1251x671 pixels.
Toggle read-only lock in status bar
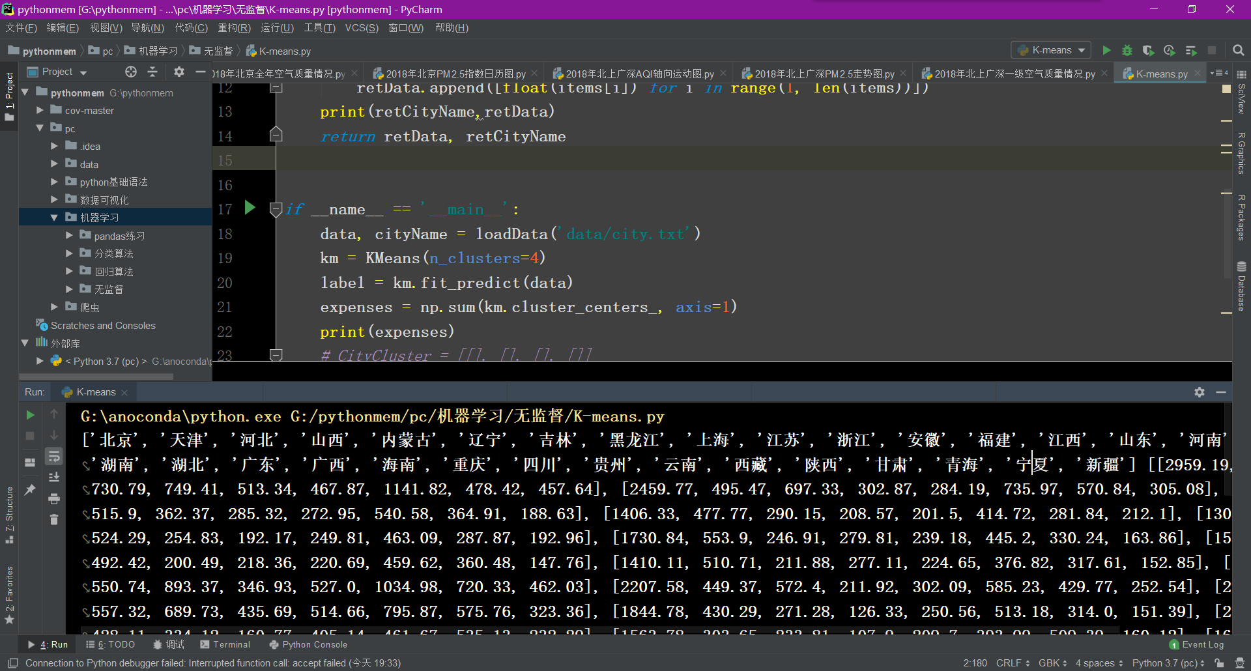pos(1220,663)
